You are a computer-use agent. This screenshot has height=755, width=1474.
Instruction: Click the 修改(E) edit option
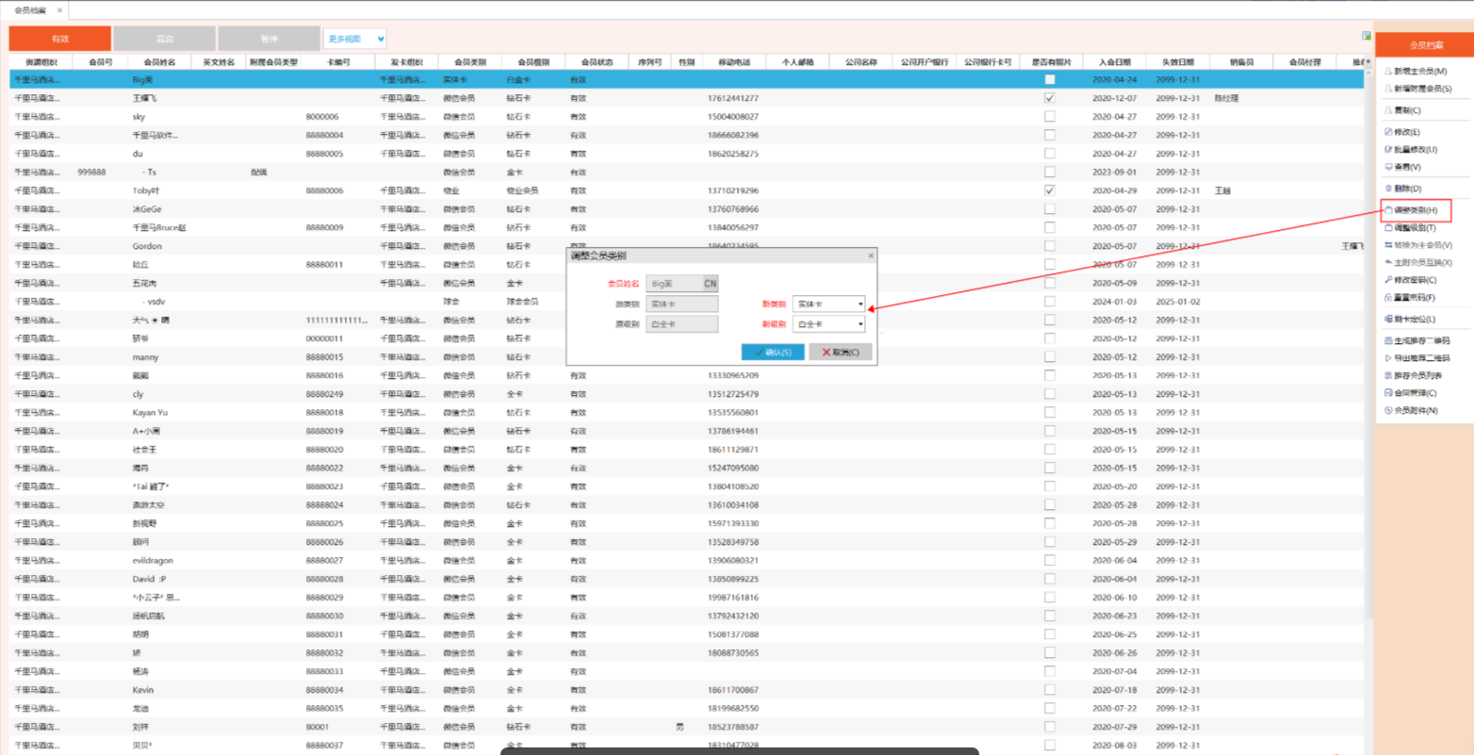[x=1406, y=132]
